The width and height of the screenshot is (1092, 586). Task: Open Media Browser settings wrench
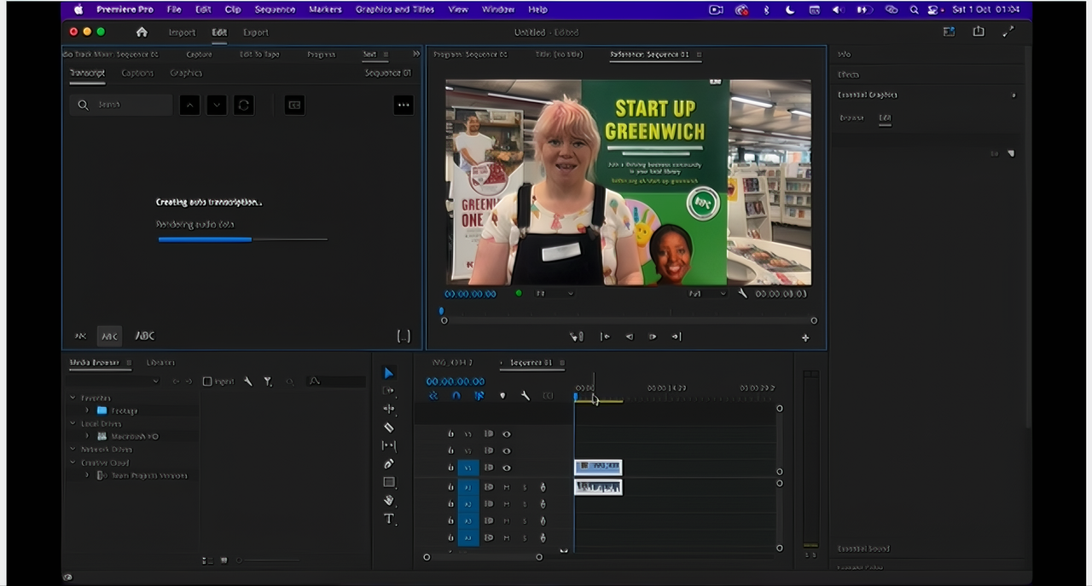click(247, 382)
